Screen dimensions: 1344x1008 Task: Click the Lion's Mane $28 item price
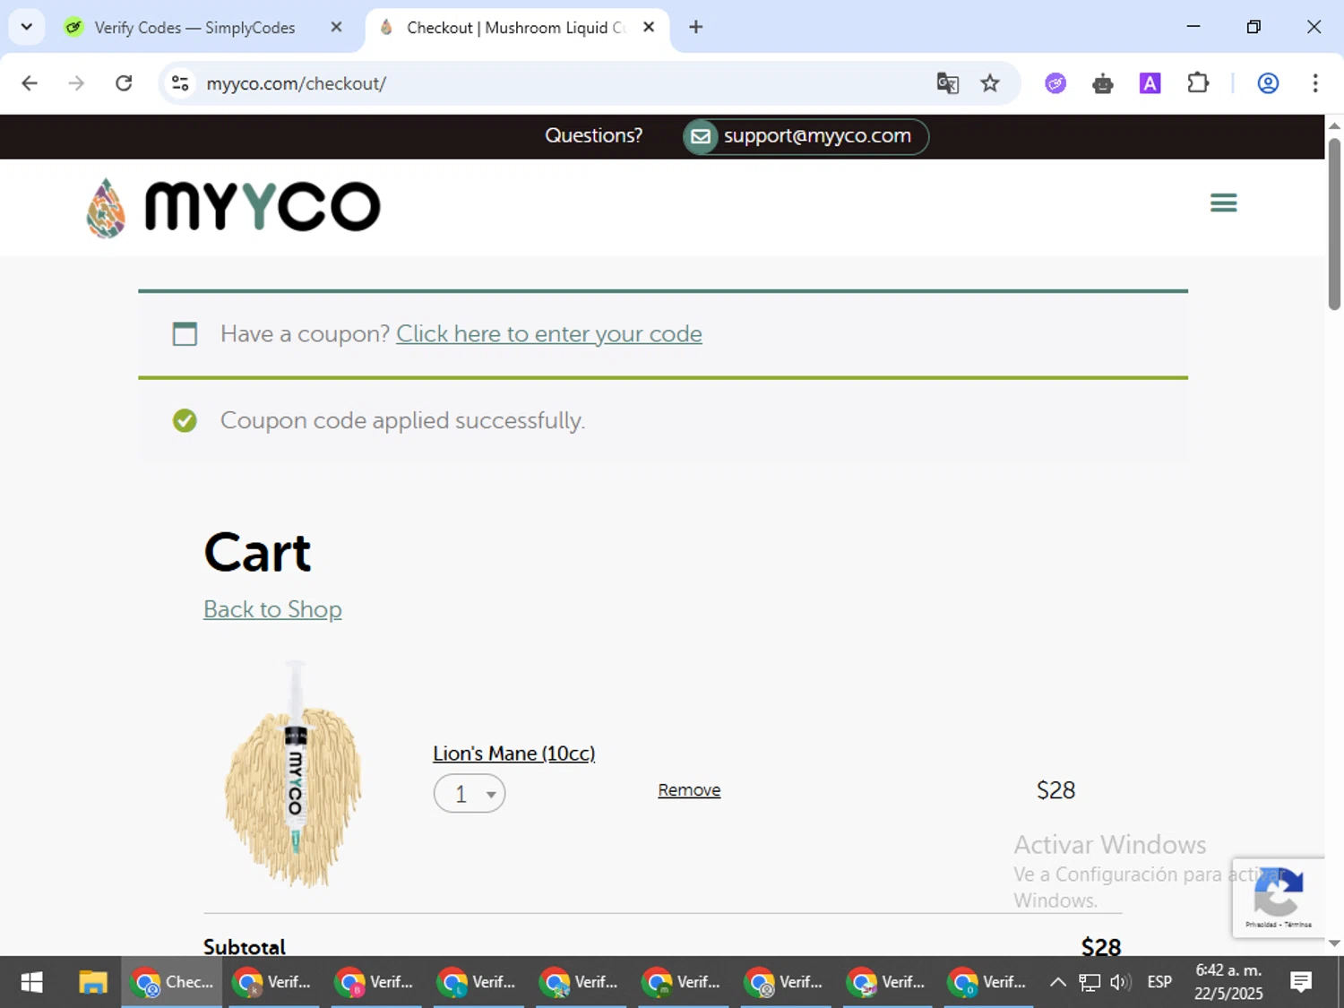[1055, 790]
